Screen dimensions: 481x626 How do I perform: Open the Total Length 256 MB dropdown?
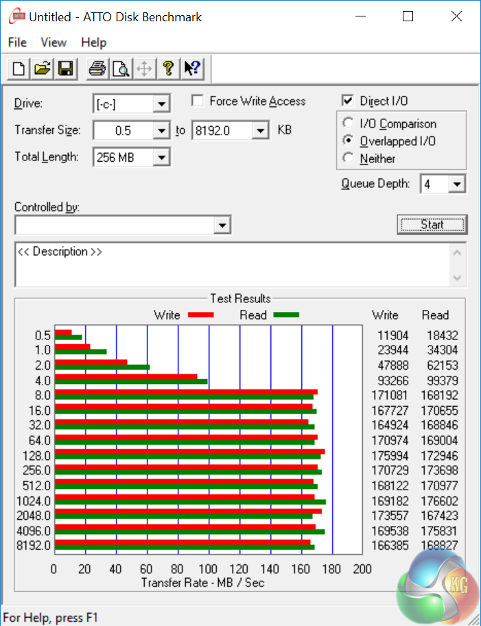(161, 157)
